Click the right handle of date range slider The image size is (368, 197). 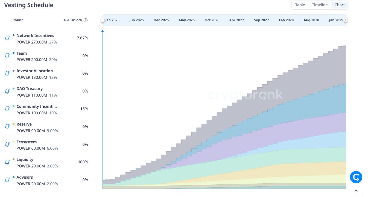point(346,20)
